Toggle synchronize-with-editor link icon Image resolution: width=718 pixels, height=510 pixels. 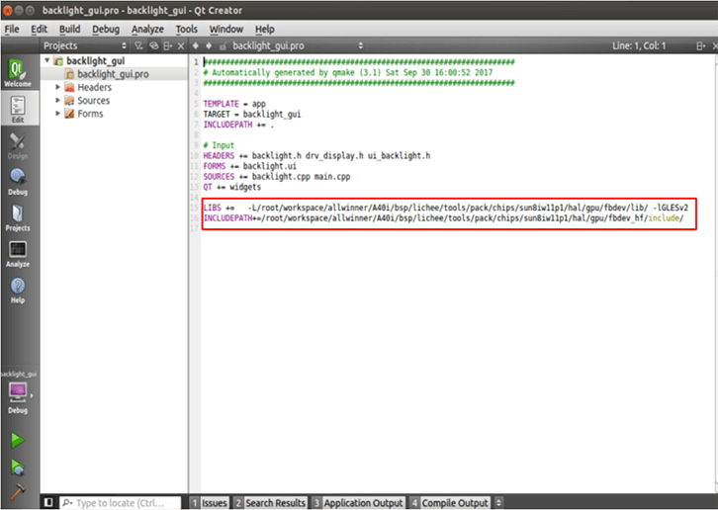coord(154,45)
